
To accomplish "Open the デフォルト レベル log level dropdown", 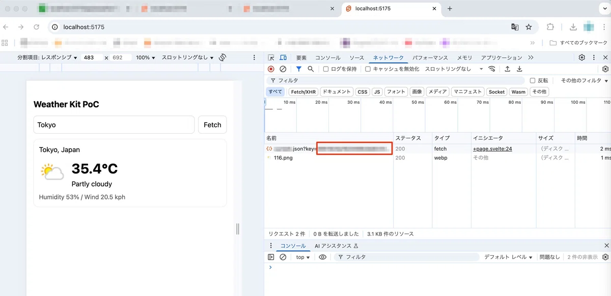I will click(508, 257).
